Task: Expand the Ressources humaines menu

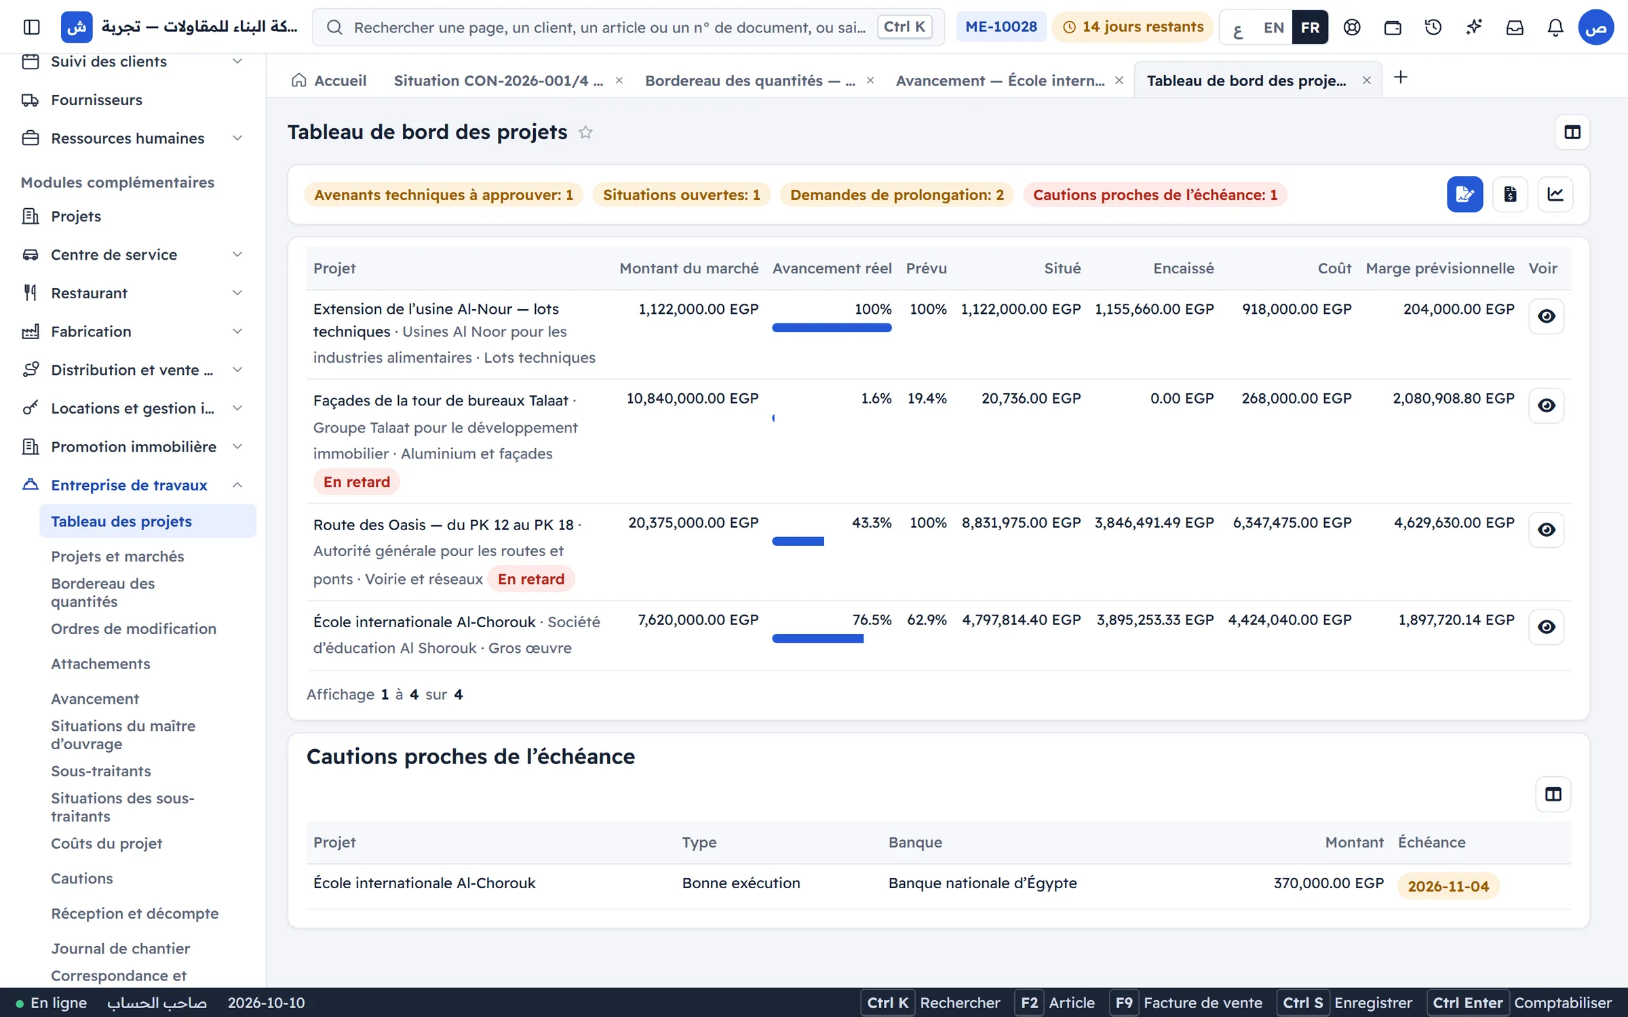Action: pos(237,138)
